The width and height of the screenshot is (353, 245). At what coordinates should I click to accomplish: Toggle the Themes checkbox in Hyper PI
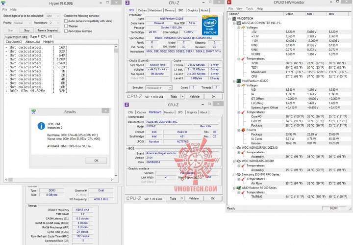point(66,26)
